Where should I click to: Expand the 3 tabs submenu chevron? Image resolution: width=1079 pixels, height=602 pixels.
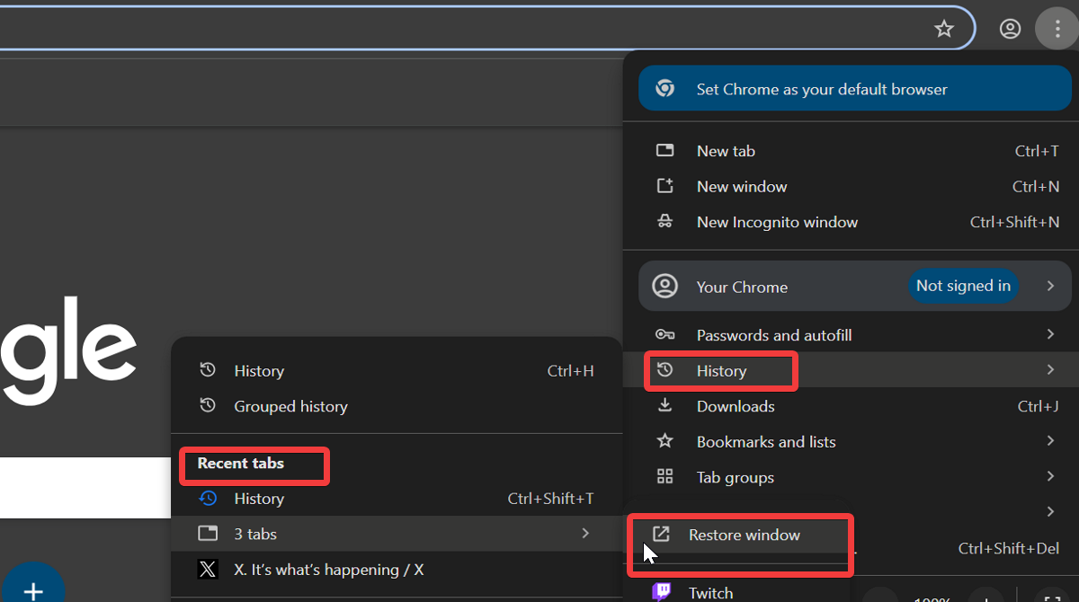pyautogui.click(x=585, y=534)
